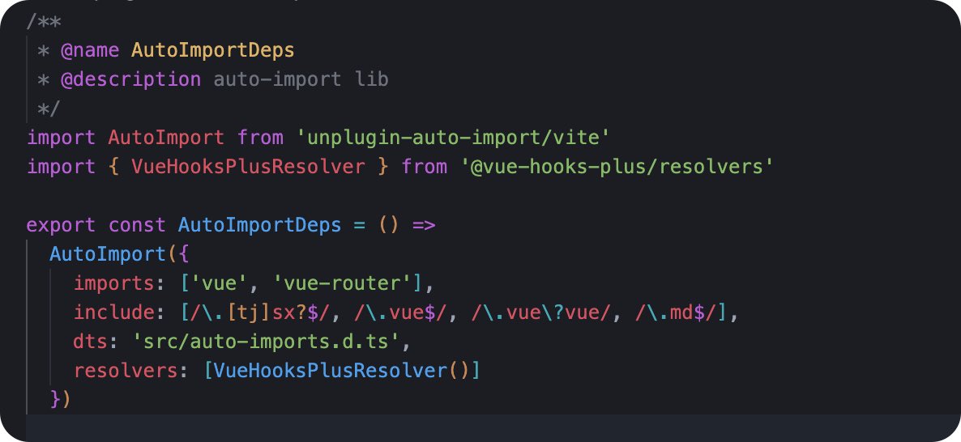Select AutoImportDeps in the export const line

259,225
